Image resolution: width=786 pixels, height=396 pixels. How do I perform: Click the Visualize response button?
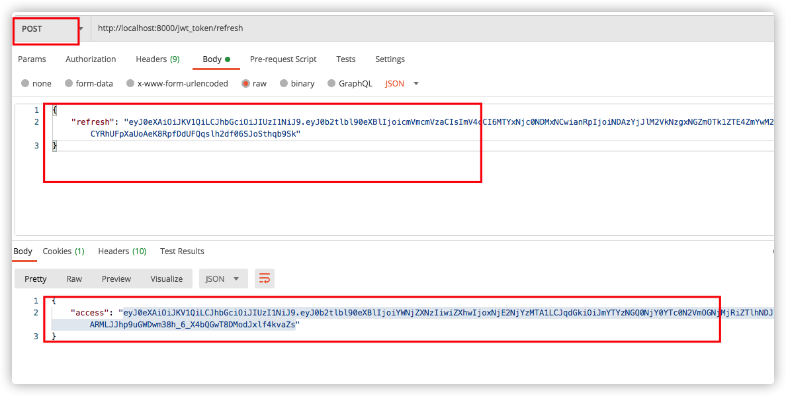[166, 279]
